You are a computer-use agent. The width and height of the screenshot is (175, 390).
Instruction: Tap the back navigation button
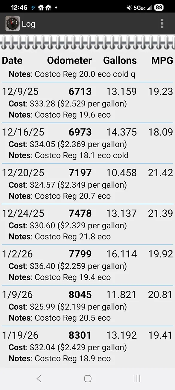click(x=39, y=379)
